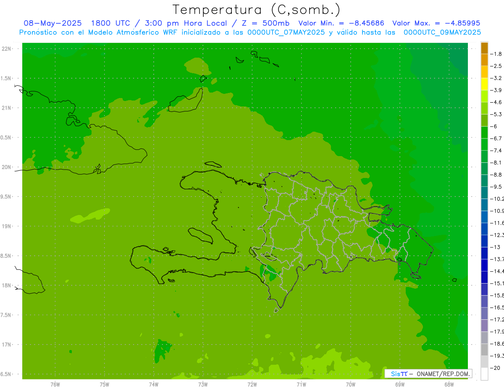Click the '-16.5' colorbar value

tap(498, 308)
